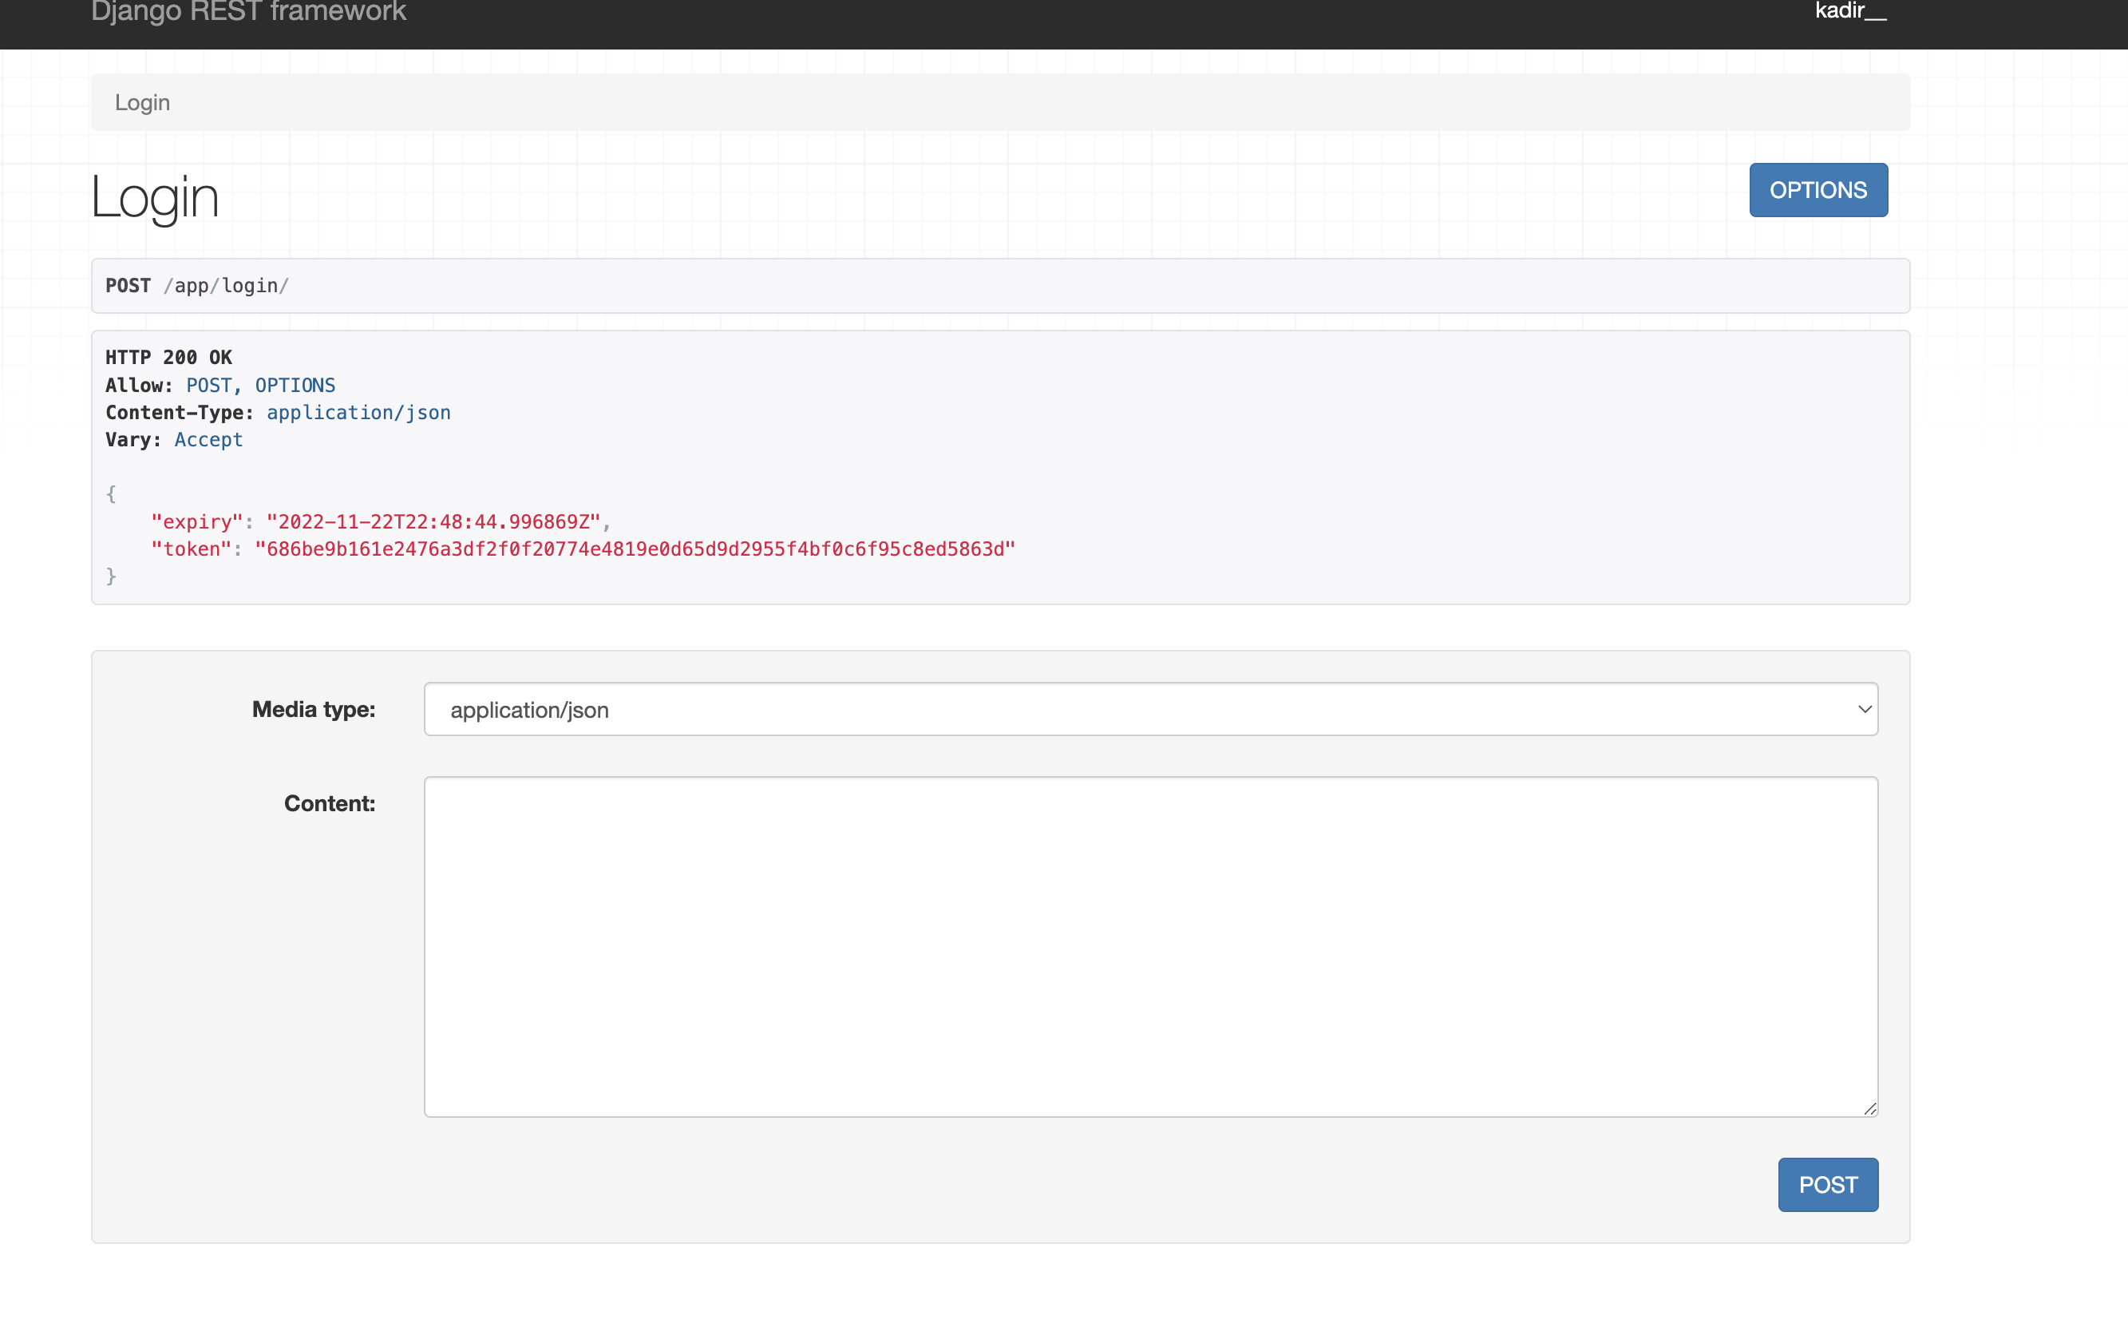This screenshot has height=1319, width=2128.
Task: Expand the application/json media type selector chevron
Action: (x=1865, y=709)
